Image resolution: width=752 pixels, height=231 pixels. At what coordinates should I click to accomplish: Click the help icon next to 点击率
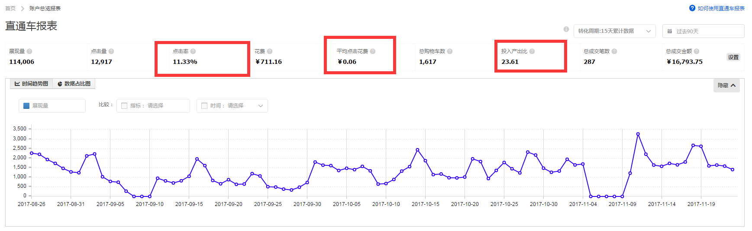click(193, 51)
